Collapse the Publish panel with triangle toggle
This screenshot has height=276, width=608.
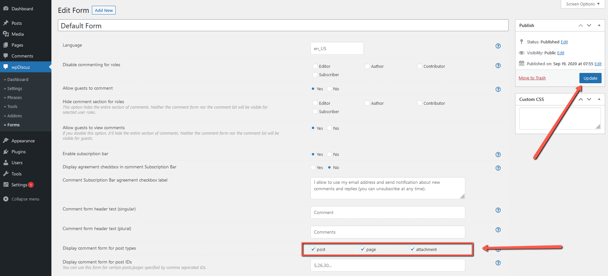coord(599,25)
